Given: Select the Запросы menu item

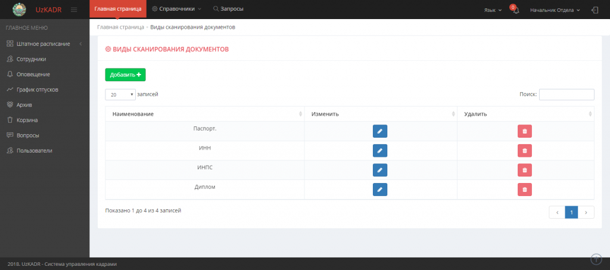Looking at the screenshot, I should pos(228,9).
